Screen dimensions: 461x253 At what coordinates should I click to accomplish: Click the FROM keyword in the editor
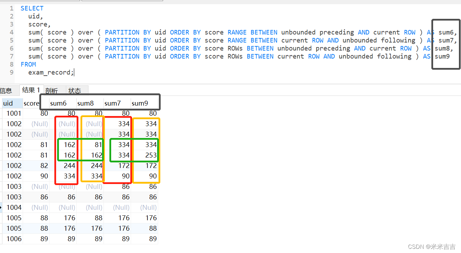coord(28,64)
